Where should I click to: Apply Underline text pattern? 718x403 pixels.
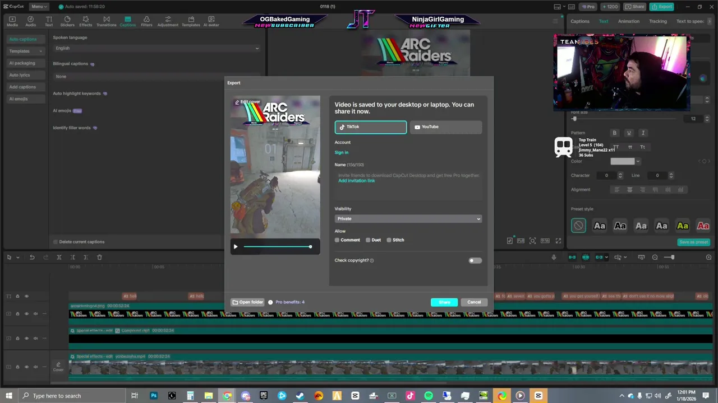click(629, 133)
